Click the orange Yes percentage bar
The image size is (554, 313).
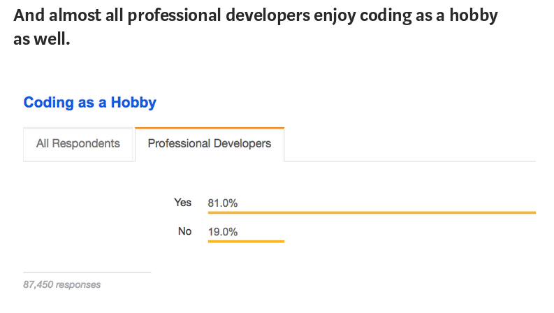coord(372,212)
